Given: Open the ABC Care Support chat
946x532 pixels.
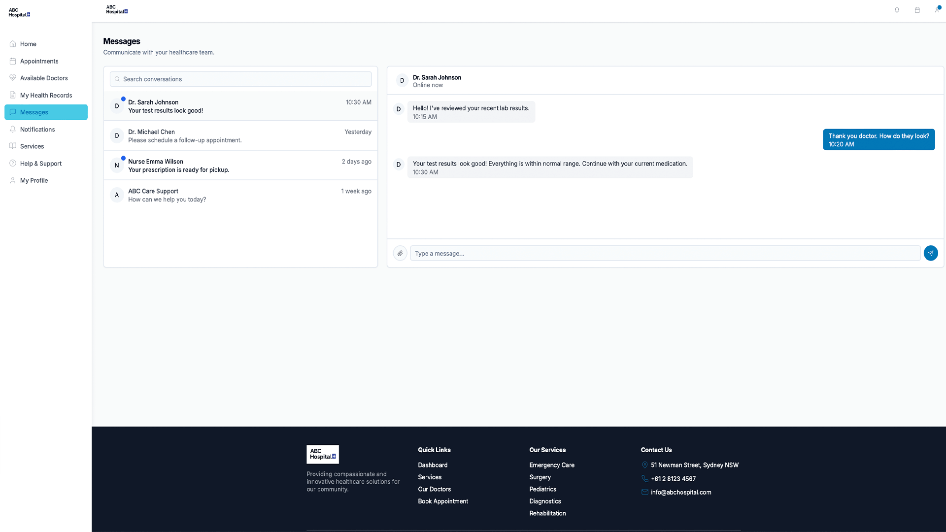Looking at the screenshot, I should click(x=240, y=195).
